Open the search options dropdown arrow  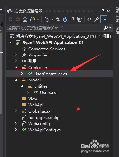110,28
